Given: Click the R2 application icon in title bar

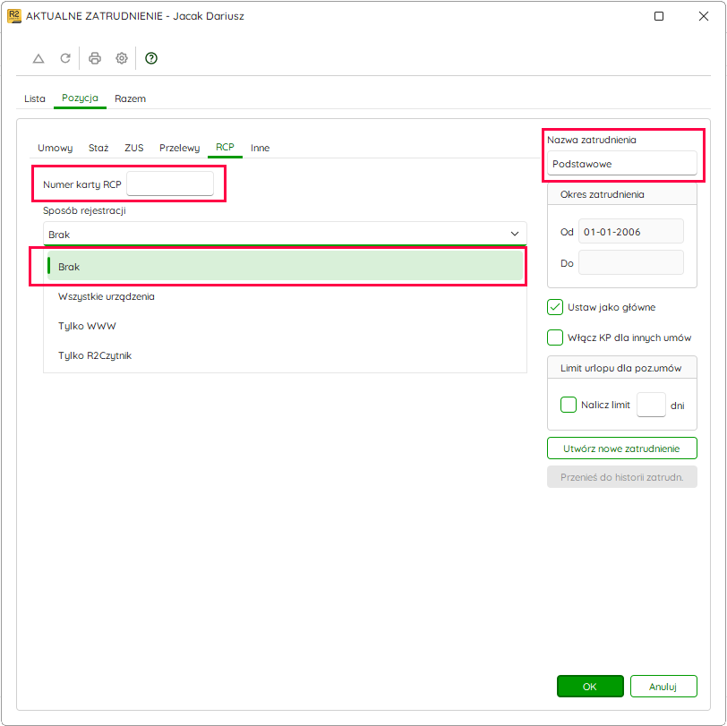Looking at the screenshot, I should (14, 16).
